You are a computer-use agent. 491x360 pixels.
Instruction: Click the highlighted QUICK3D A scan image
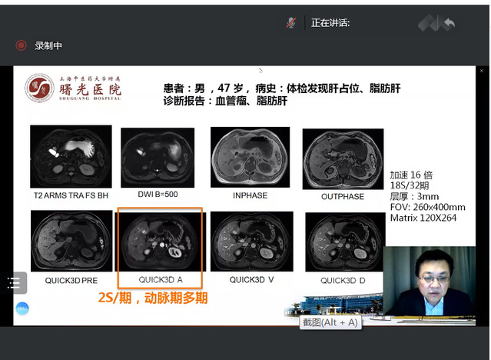pos(159,241)
